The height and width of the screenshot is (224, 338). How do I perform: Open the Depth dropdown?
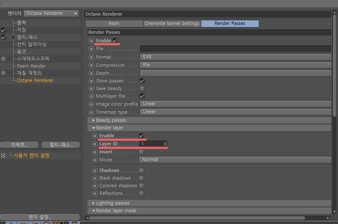click(x=235, y=73)
